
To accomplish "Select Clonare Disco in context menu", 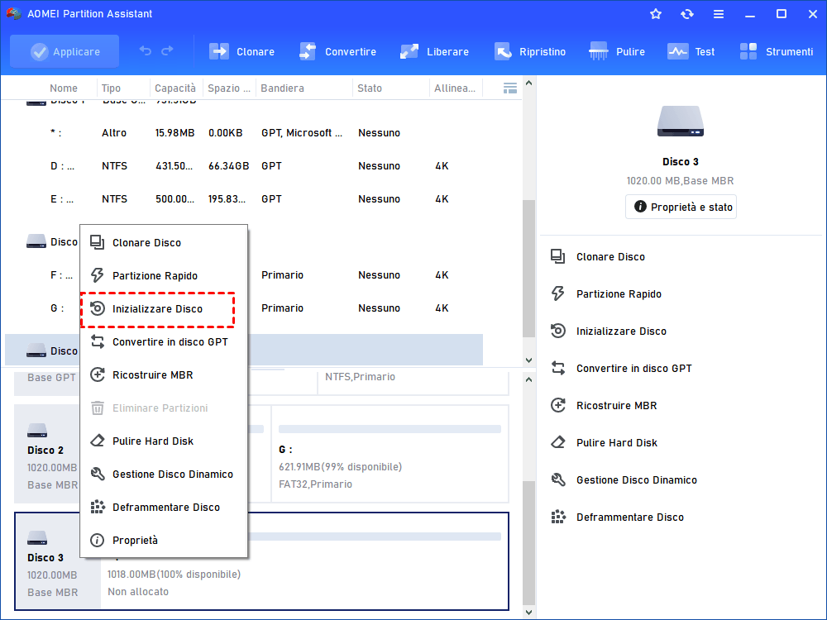I will (164, 242).
